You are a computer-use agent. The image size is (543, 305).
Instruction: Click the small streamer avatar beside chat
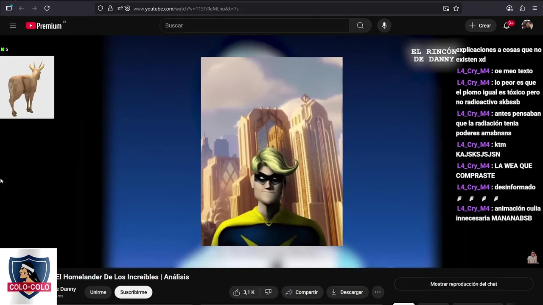tap(532, 258)
